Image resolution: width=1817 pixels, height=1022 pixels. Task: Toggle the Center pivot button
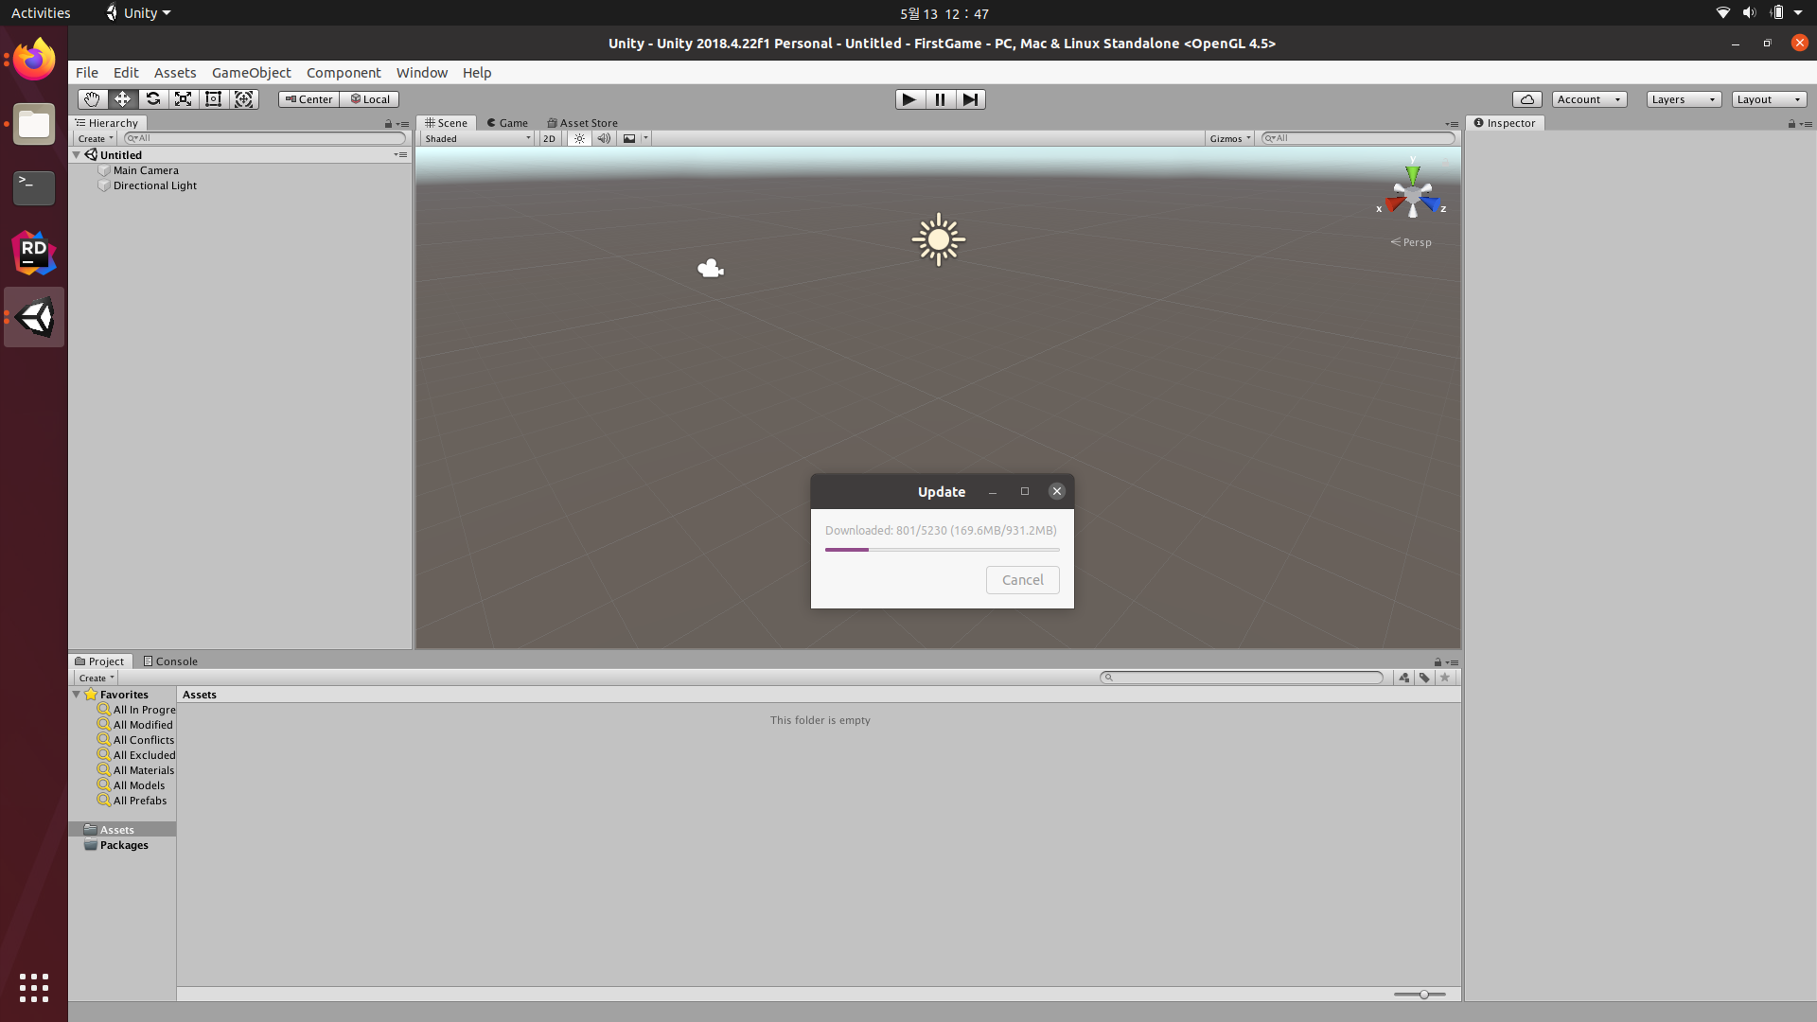point(309,99)
